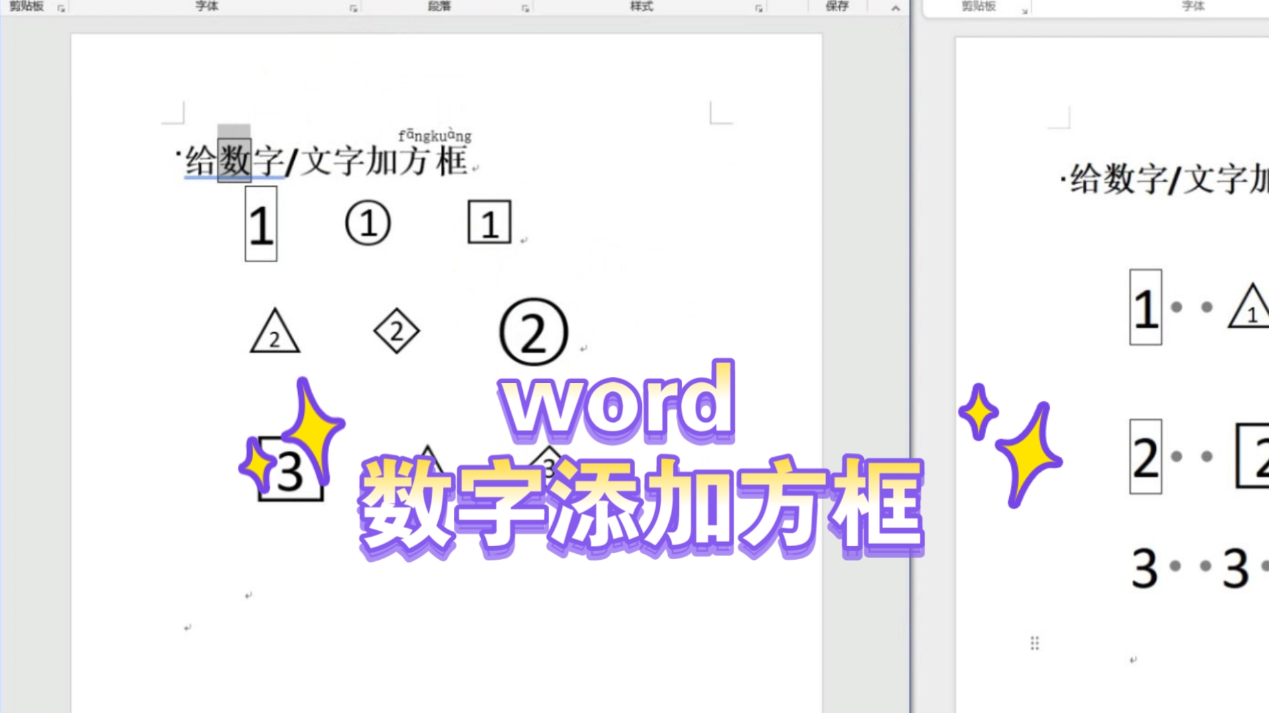Select the tall boxed number 1
1269x713 pixels.
[x=261, y=224]
